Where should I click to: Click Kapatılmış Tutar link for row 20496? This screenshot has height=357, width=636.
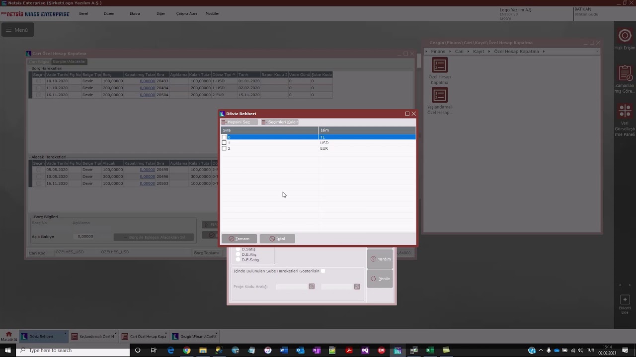147,177
